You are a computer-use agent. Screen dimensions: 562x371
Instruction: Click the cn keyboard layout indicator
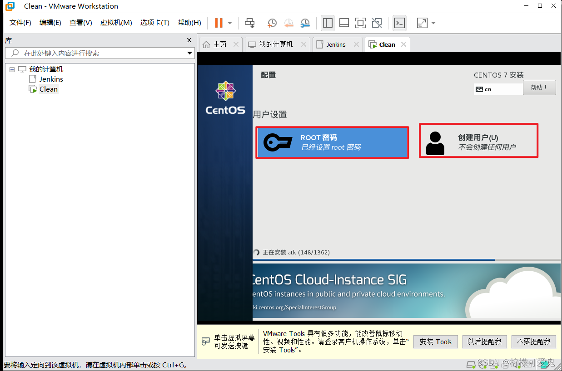(498, 89)
